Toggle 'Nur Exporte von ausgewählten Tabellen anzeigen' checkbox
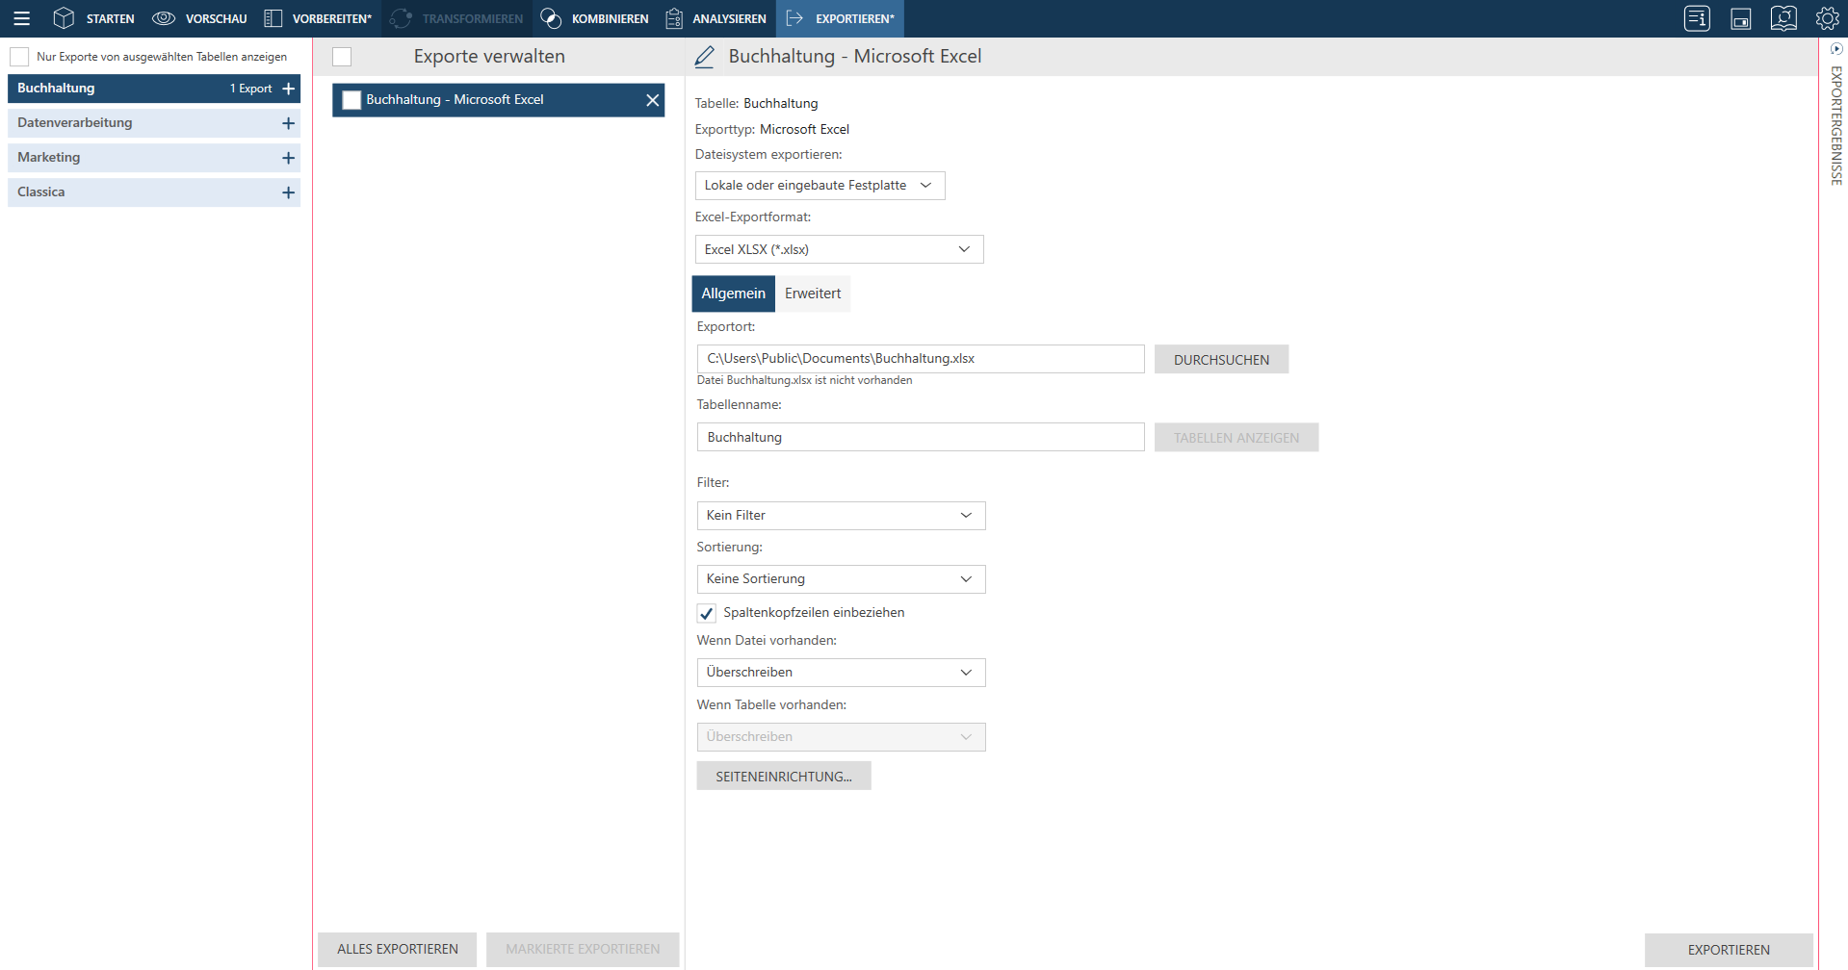This screenshot has height=970, width=1848. [19, 57]
